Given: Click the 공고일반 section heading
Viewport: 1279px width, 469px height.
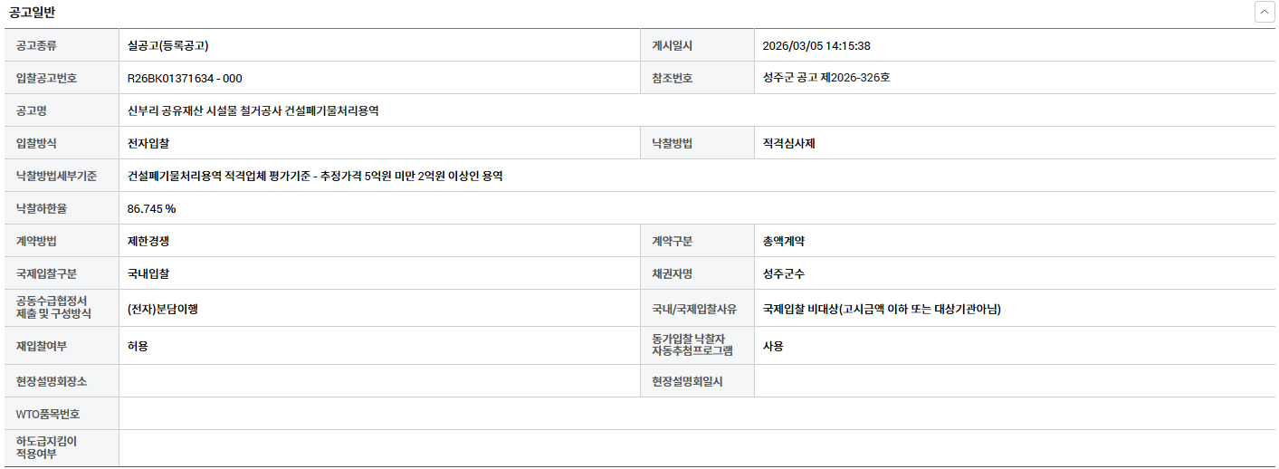Looking at the screenshot, I should (34, 13).
